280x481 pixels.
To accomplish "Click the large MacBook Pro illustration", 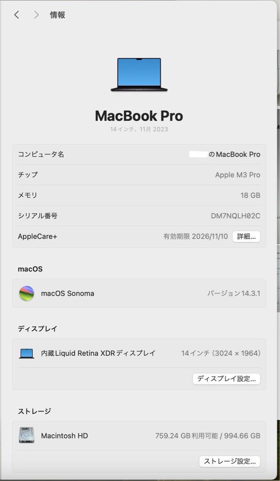I will [139, 74].
